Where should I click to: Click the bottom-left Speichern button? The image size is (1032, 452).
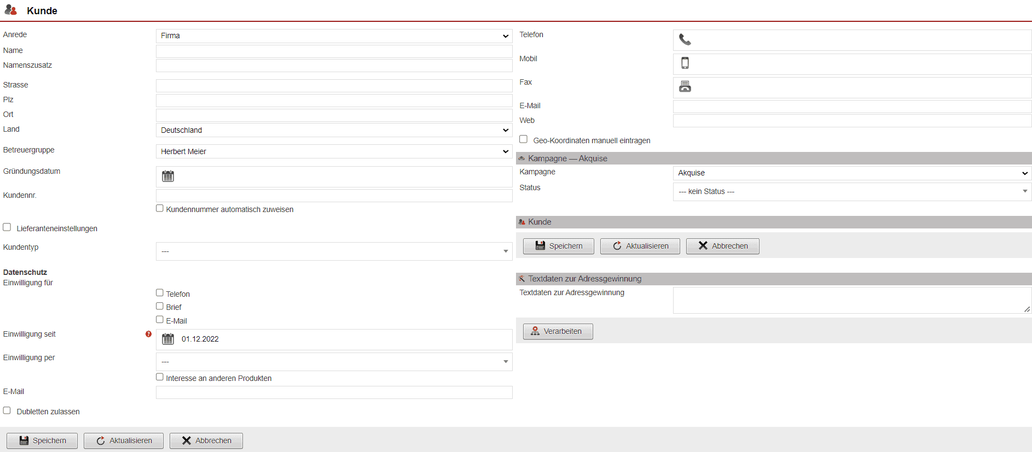click(42, 441)
